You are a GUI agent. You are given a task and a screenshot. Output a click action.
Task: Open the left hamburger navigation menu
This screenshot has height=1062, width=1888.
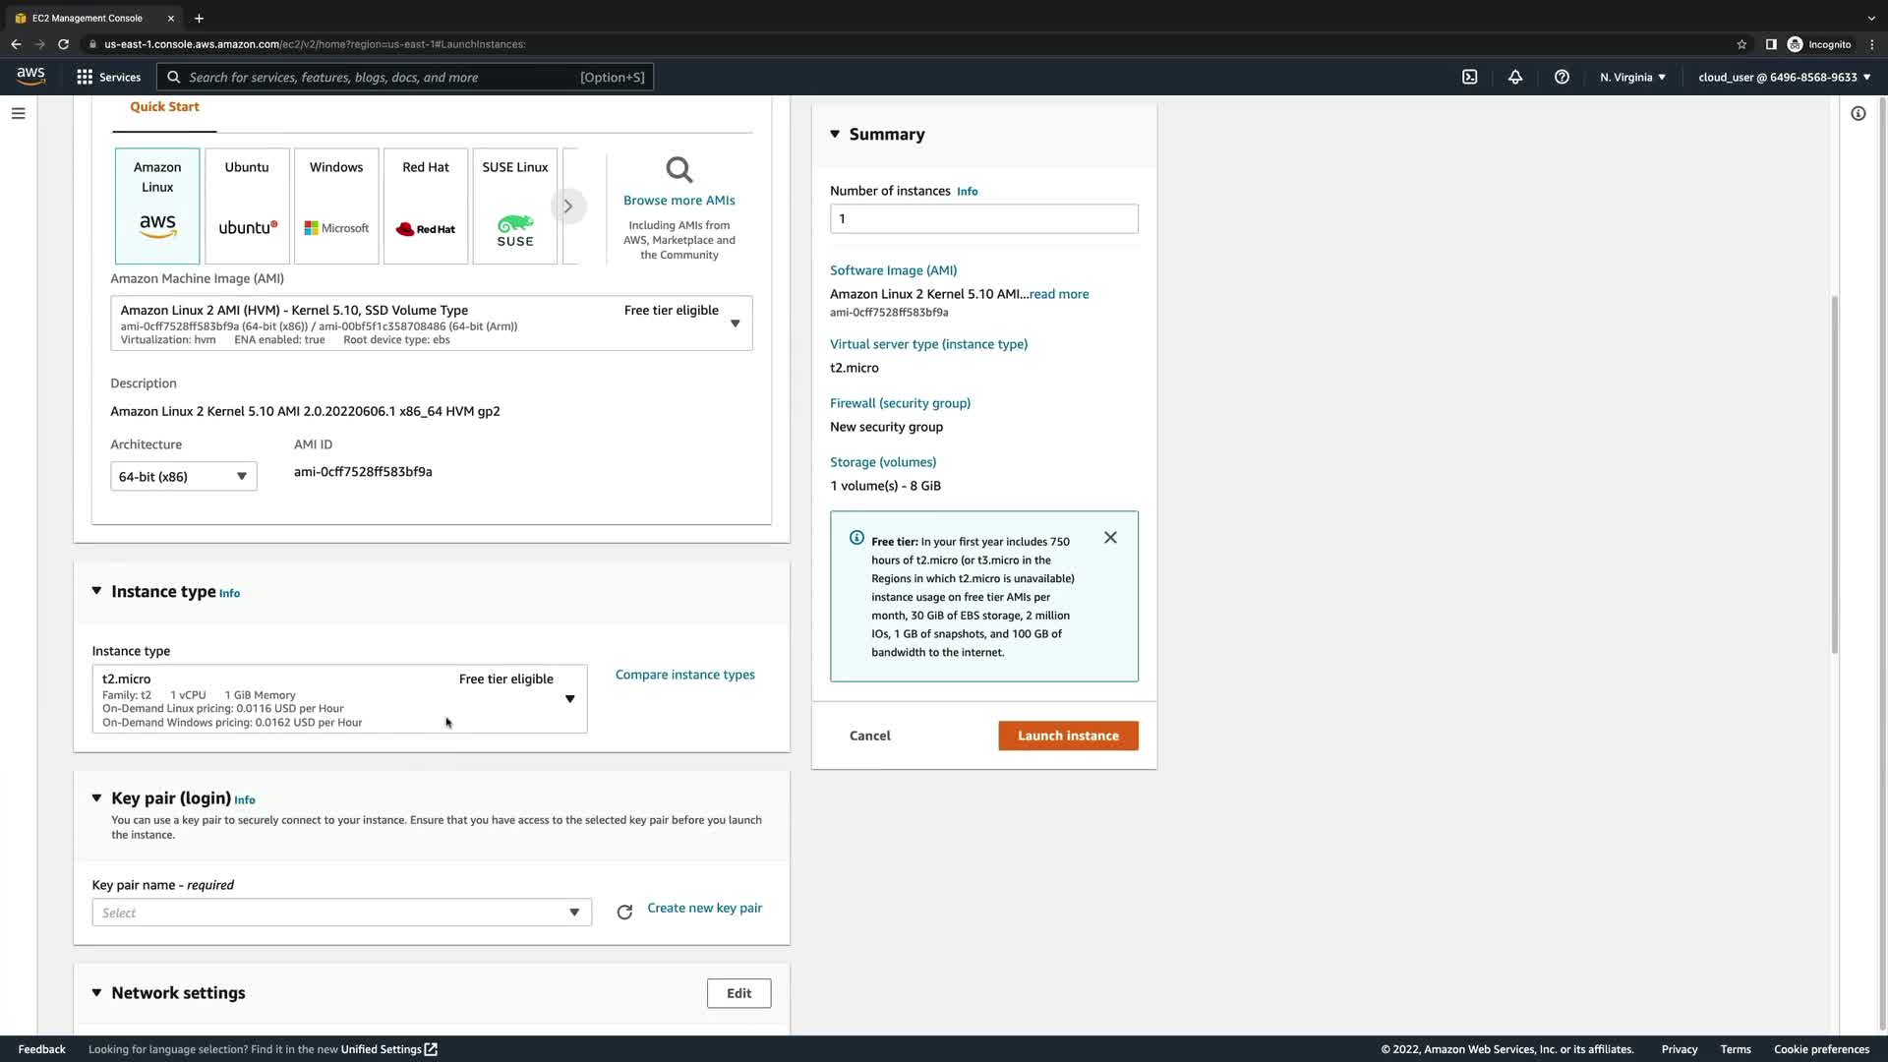point(18,113)
